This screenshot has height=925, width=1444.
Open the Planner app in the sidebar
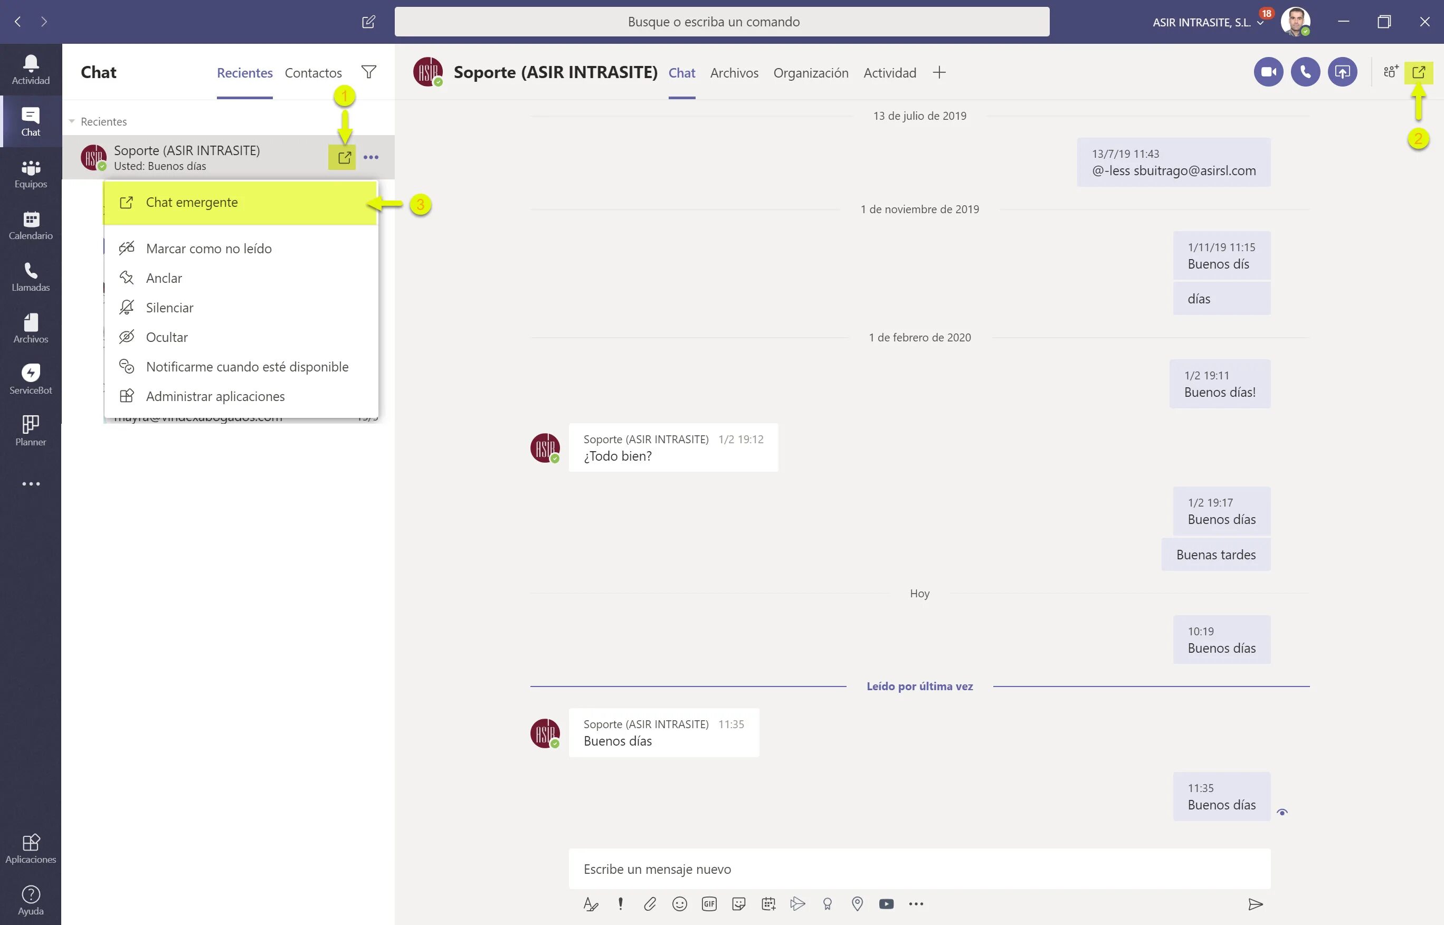[x=31, y=430]
